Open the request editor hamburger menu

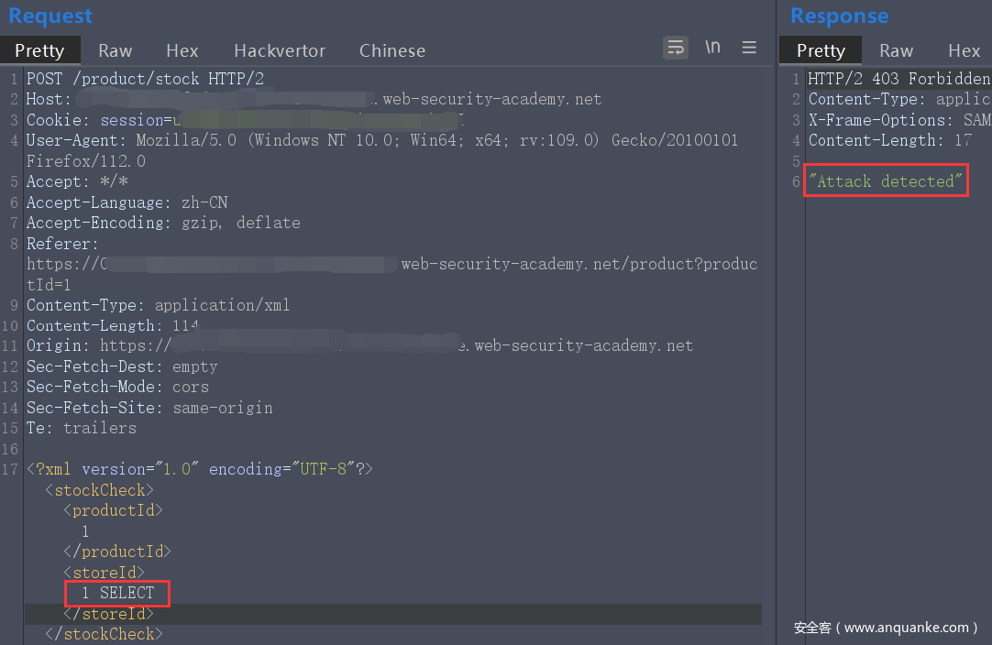(749, 48)
